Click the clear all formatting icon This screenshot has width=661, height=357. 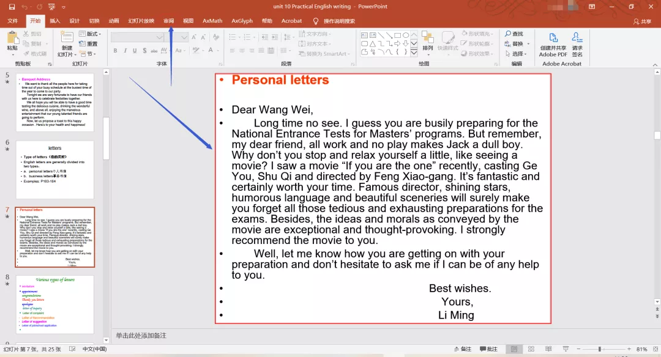216,37
